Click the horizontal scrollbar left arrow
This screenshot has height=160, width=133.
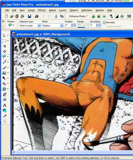click(14, 152)
